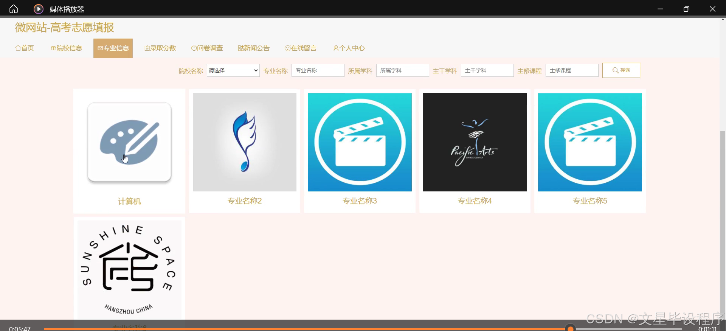This screenshot has height=331, width=726.
Task: Click the 微网站-高考志愿填报 site title
Action: point(64,27)
